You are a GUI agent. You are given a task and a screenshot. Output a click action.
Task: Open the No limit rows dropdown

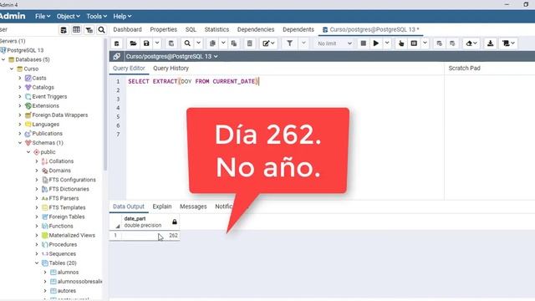pyautogui.click(x=334, y=43)
